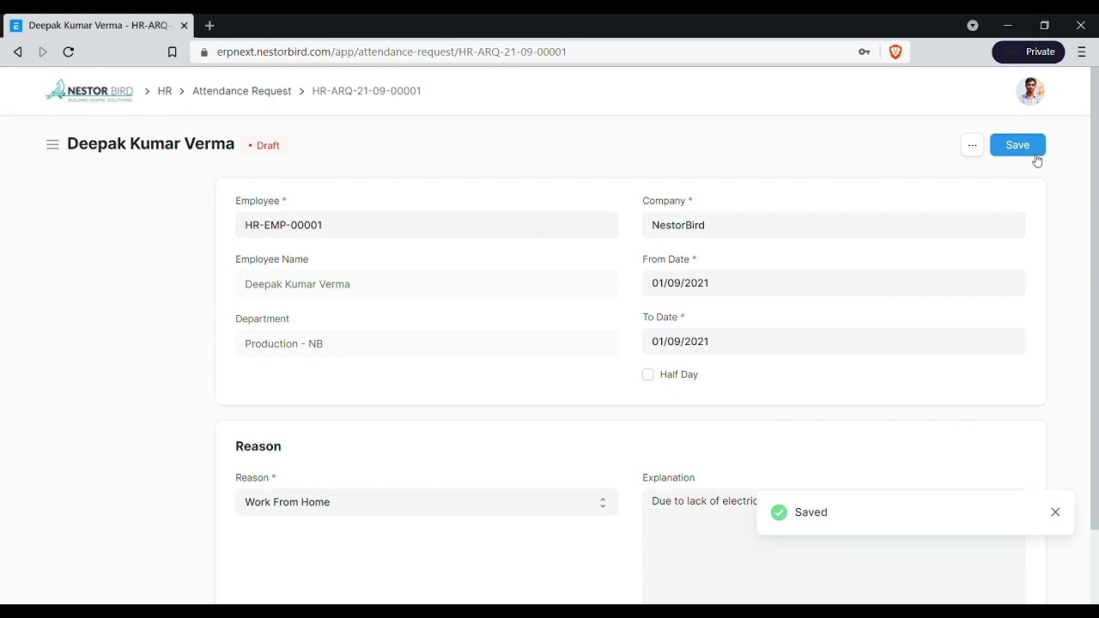Click the browser forward arrow
Image resolution: width=1099 pixels, height=618 pixels.
43,52
